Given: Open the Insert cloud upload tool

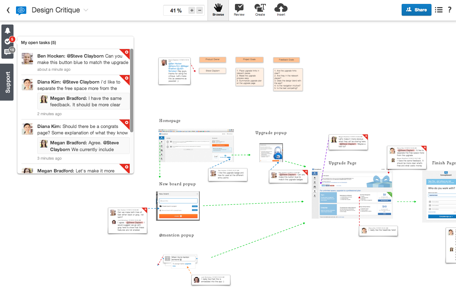Looking at the screenshot, I should [x=281, y=10].
